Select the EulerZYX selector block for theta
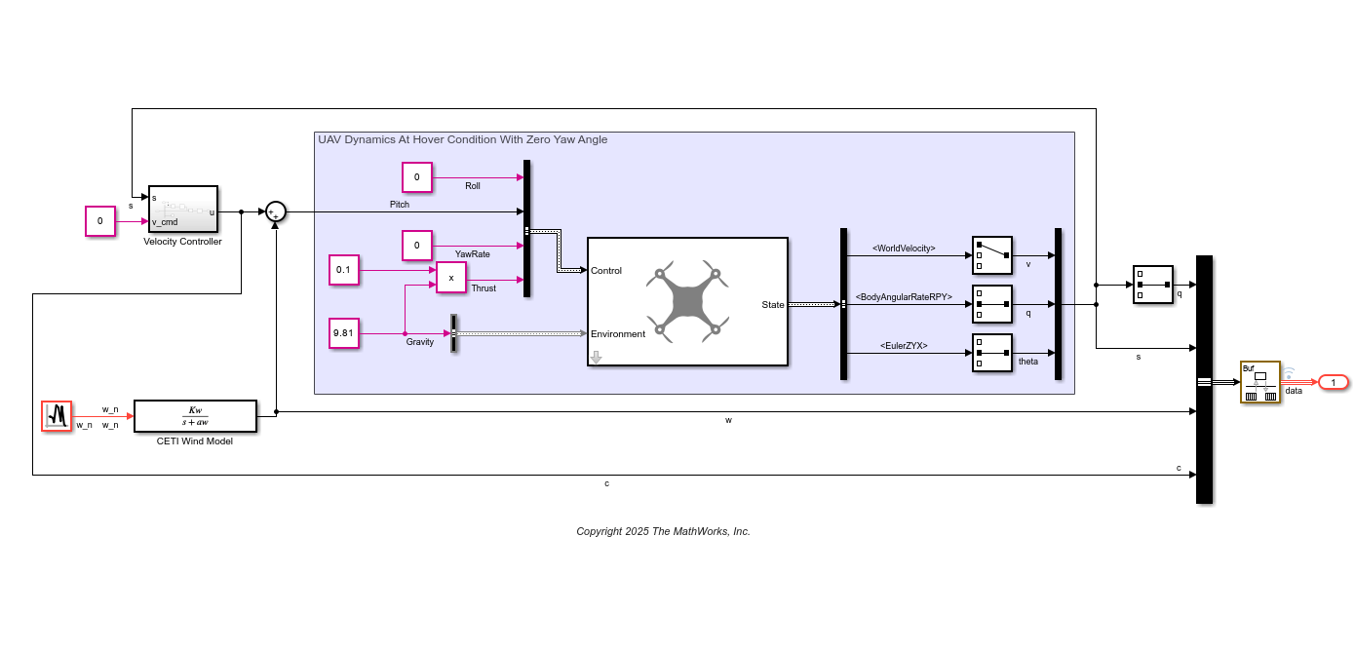The image size is (1355, 651). coord(991,353)
